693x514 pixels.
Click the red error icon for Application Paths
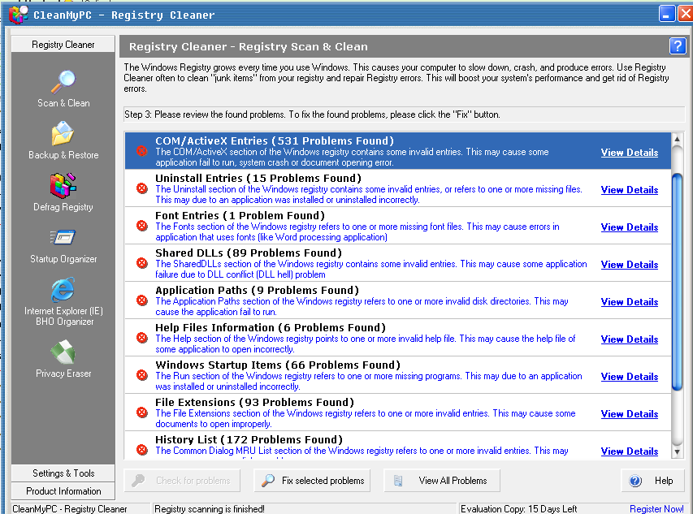142,300
